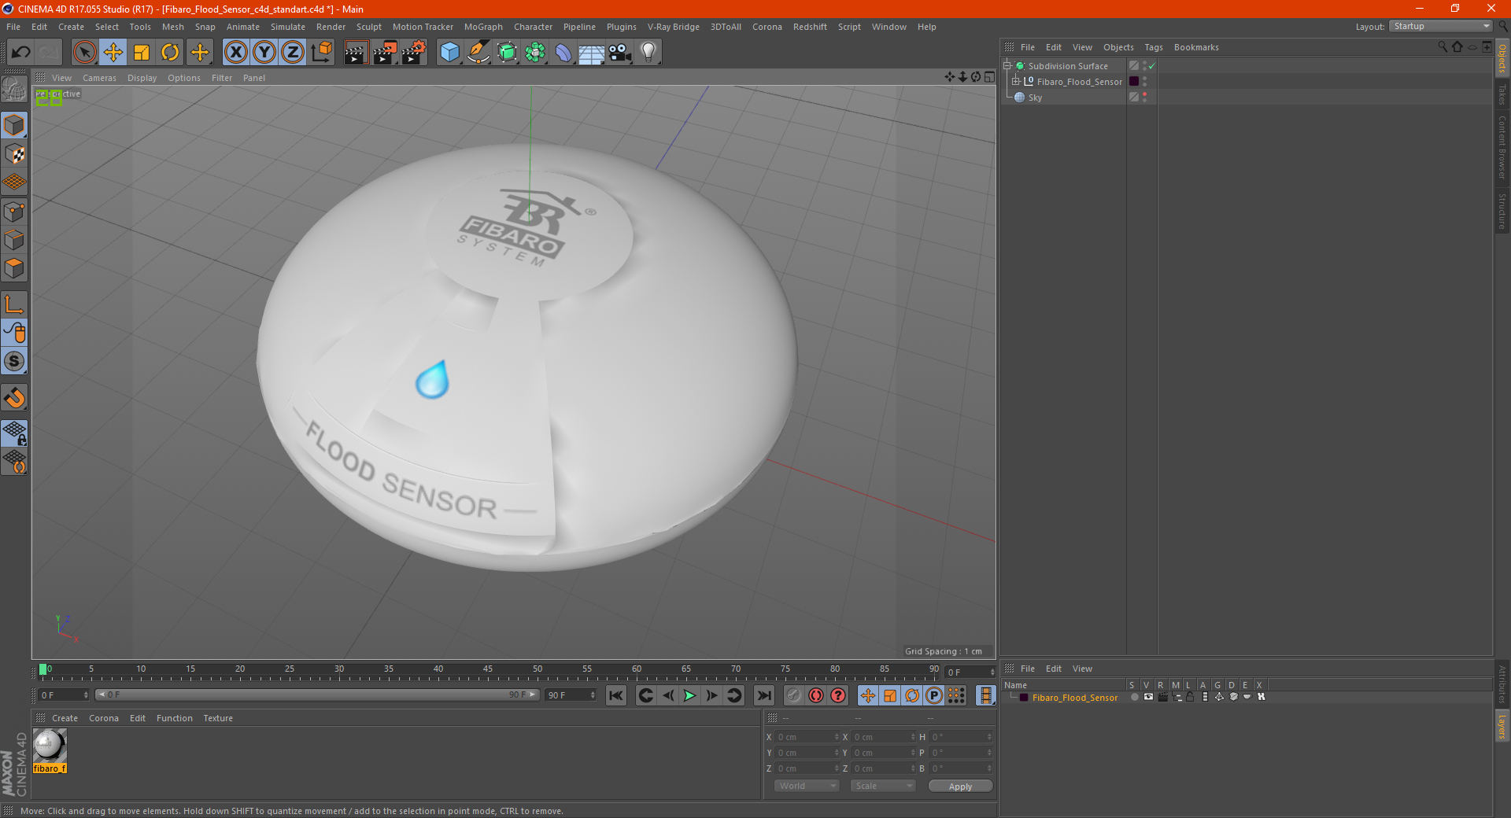Image resolution: width=1511 pixels, height=818 pixels.
Task: Switch to Points mode
Action: tap(14, 212)
